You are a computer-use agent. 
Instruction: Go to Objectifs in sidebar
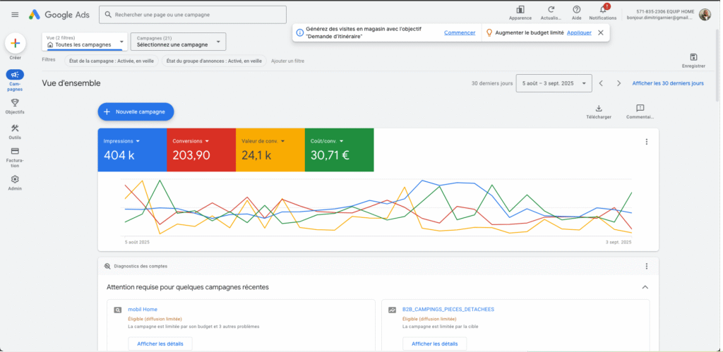16,103
